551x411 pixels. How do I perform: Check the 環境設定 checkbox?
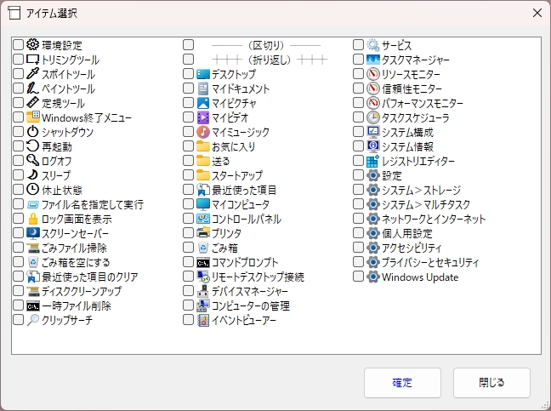click(18, 44)
